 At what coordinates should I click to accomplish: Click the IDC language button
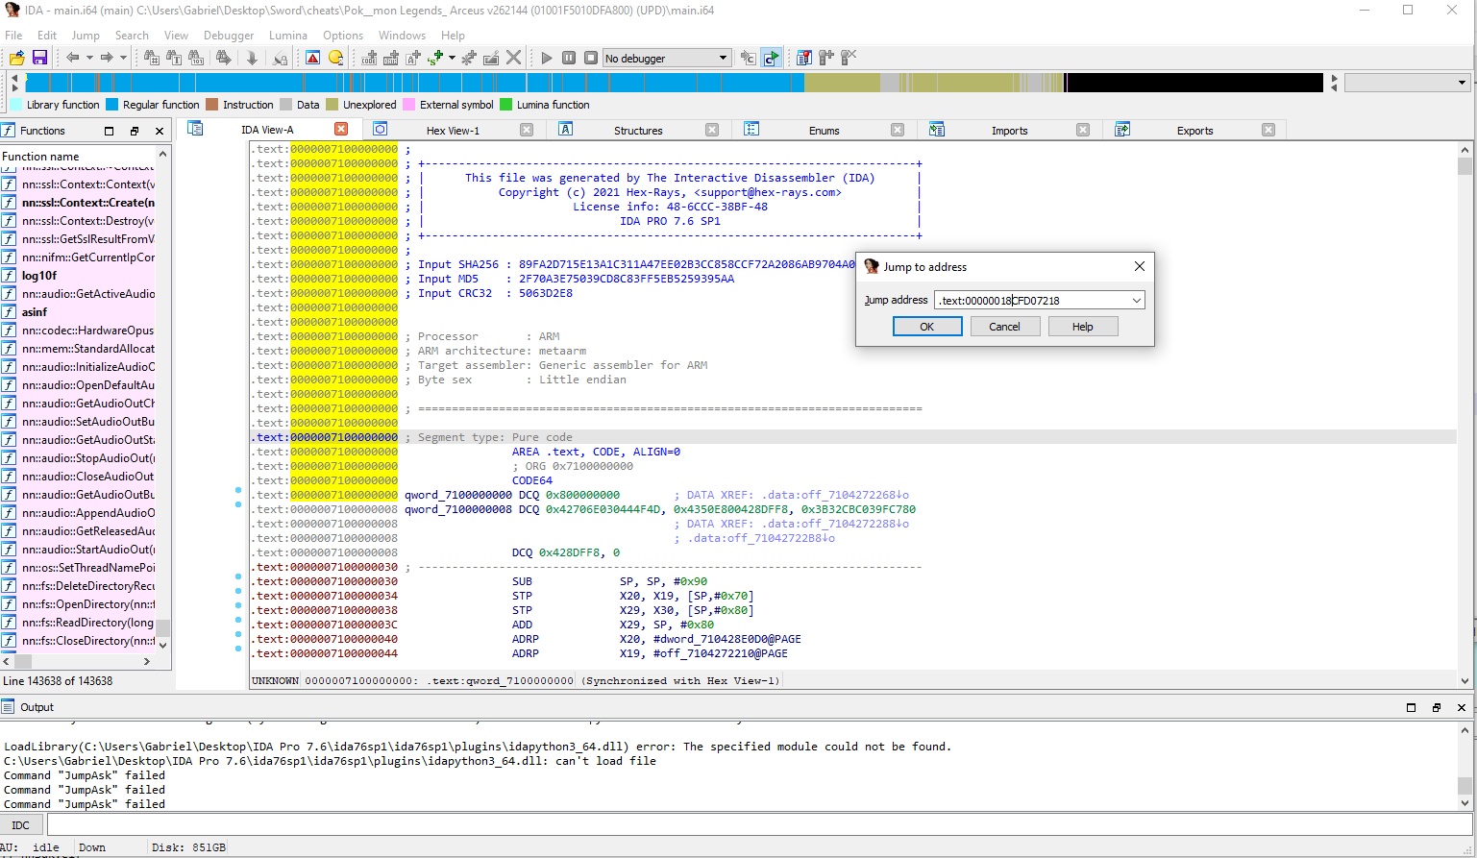(21, 824)
